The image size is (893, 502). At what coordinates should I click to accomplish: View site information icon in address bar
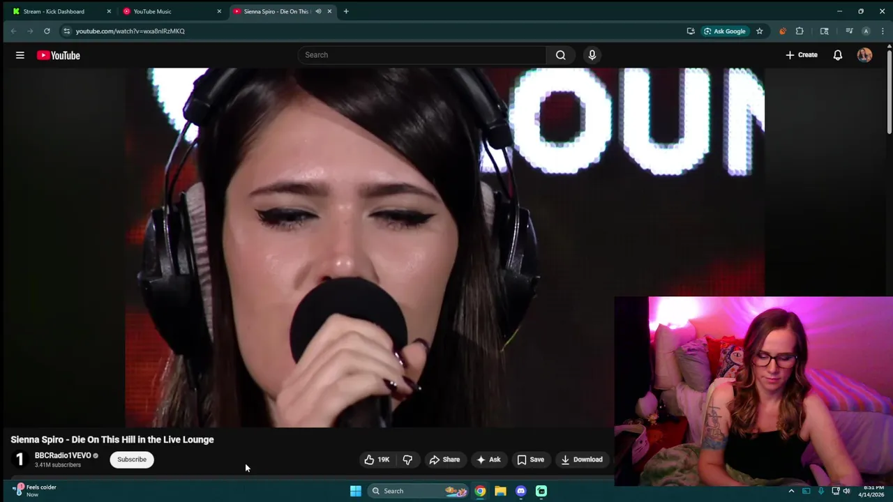(x=66, y=31)
